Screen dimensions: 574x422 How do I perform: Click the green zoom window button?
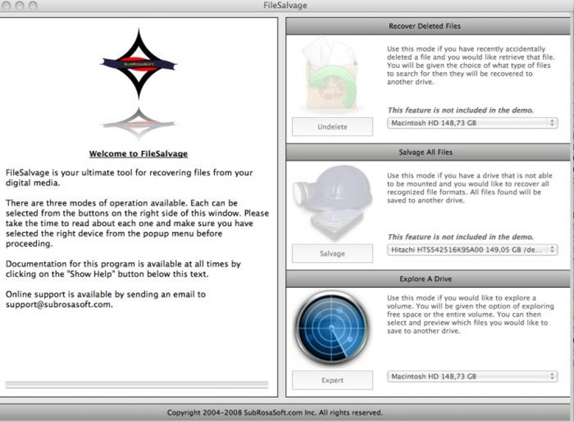(33, 6)
